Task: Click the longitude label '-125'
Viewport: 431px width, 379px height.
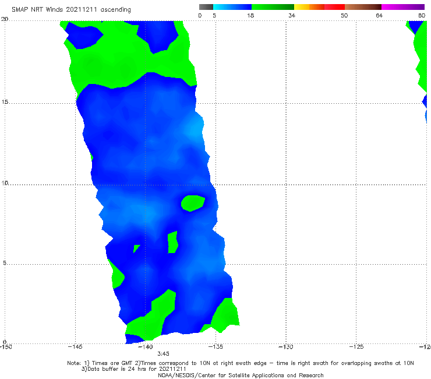Action: point(356,347)
